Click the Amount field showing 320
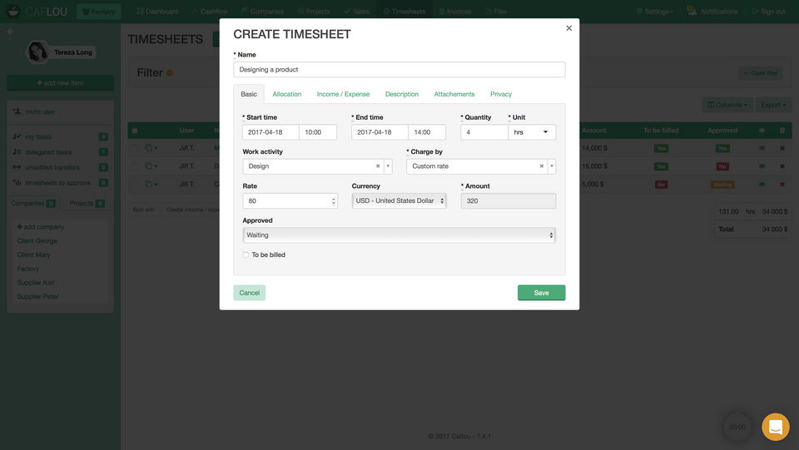 click(x=508, y=201)
